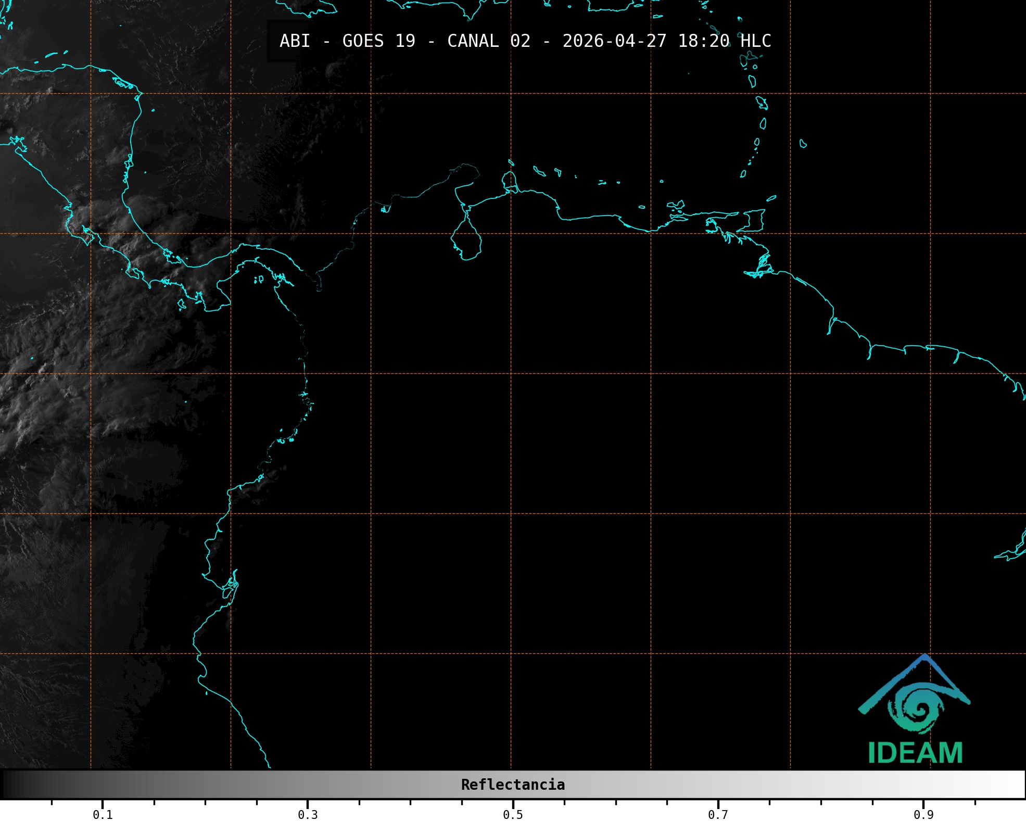This screenshot has width=1026, height=821.
Task: Click the 0.5 tick label on the colorbar
Action: (x=513, y=814)
